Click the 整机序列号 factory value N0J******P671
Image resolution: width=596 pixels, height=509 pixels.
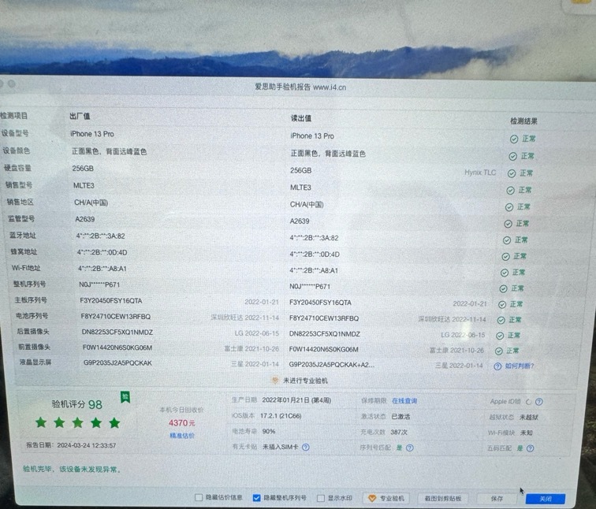[x=99, y=284]
